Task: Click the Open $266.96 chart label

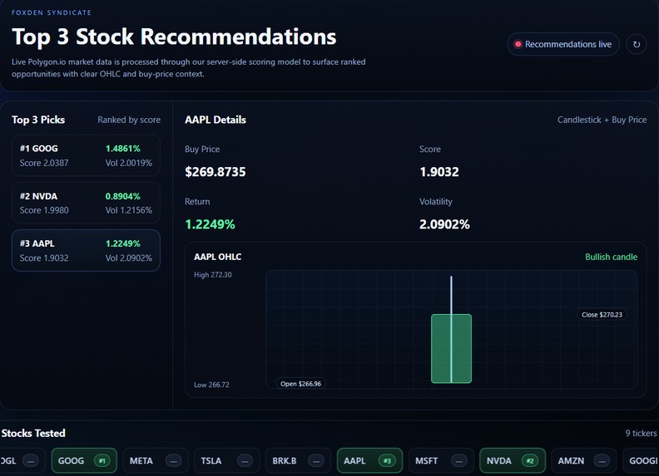Action: (x=300, y=384)
